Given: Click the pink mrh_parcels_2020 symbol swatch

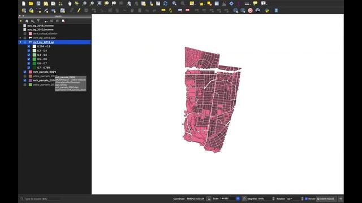Looking at the screenshot, I should [x=30, y=72].
